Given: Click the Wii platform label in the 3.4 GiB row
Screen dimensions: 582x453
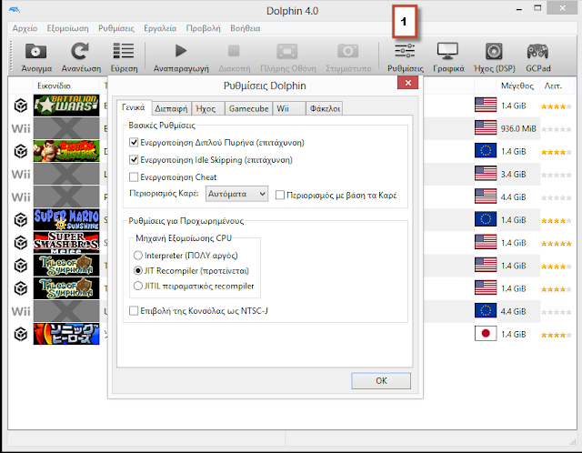Looking at the screenshot, I should tap(21, 175).
